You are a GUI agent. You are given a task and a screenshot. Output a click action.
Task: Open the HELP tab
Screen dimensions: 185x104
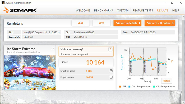175,11
